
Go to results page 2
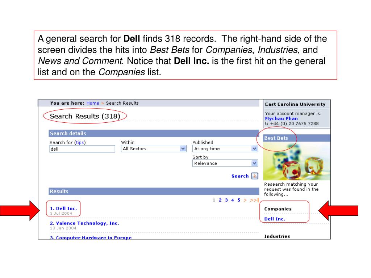click(x=220, y=200)
